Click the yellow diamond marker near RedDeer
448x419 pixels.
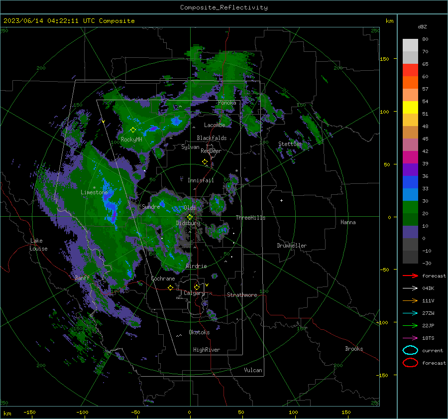[205, 162]
